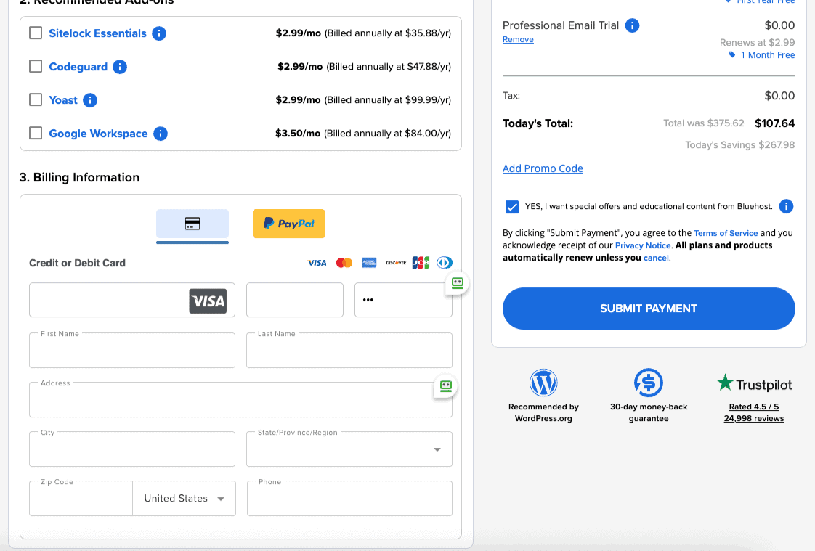Viewport: 815px width, 551px height.
Task: Click the 1 Month Free tag icon
Action: 732,55
